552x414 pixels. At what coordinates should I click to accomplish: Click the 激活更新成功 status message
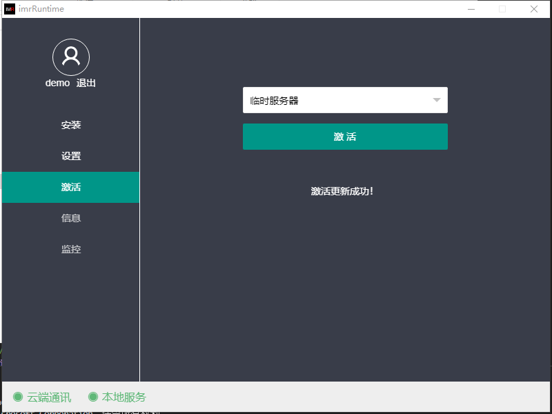coord(342,191)
